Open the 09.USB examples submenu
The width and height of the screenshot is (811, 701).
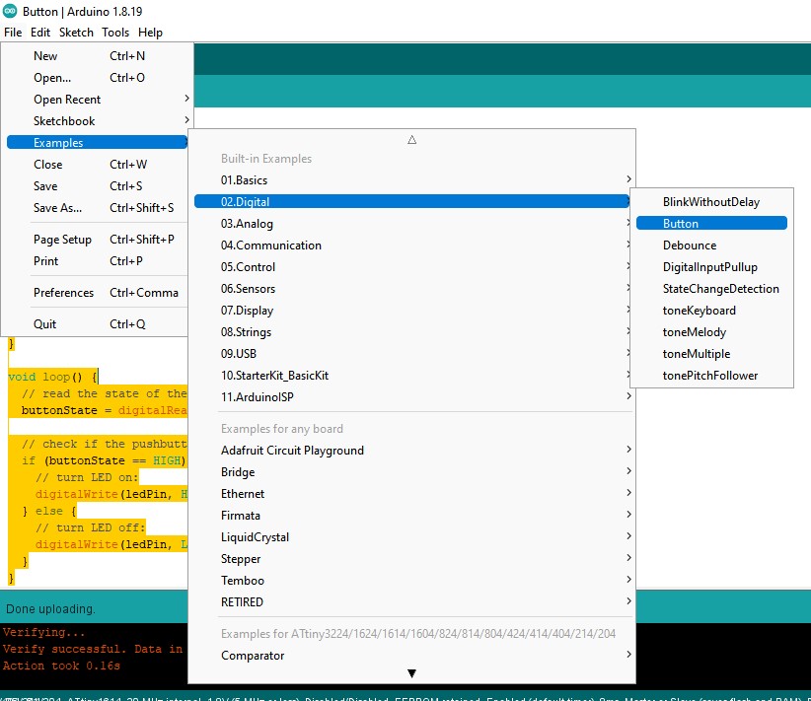click(x=411, y=354)
